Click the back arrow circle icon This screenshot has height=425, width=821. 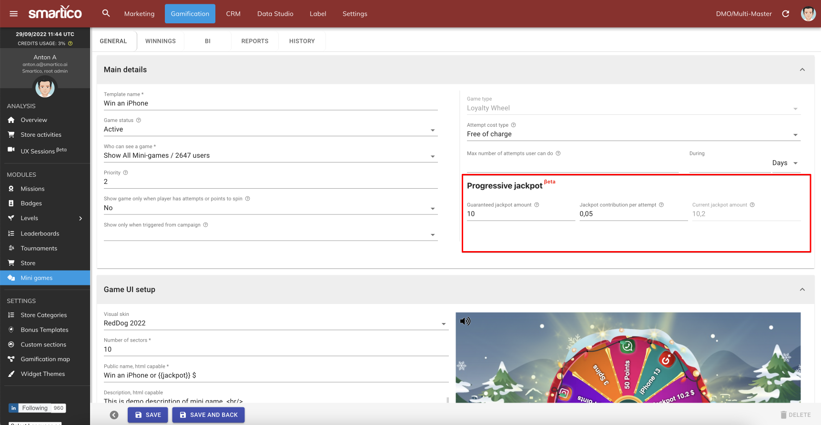(x=114, y=415)
